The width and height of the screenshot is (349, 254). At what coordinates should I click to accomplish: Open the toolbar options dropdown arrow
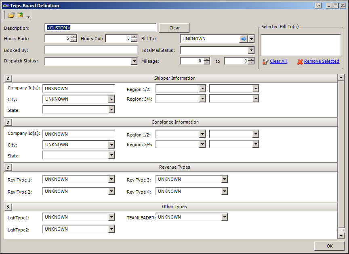coord(27,17)
